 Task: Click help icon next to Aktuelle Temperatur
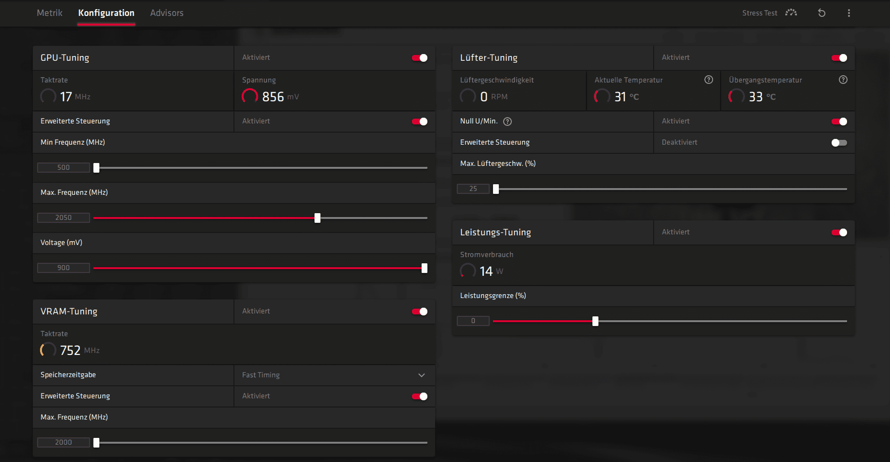[709, 80]
